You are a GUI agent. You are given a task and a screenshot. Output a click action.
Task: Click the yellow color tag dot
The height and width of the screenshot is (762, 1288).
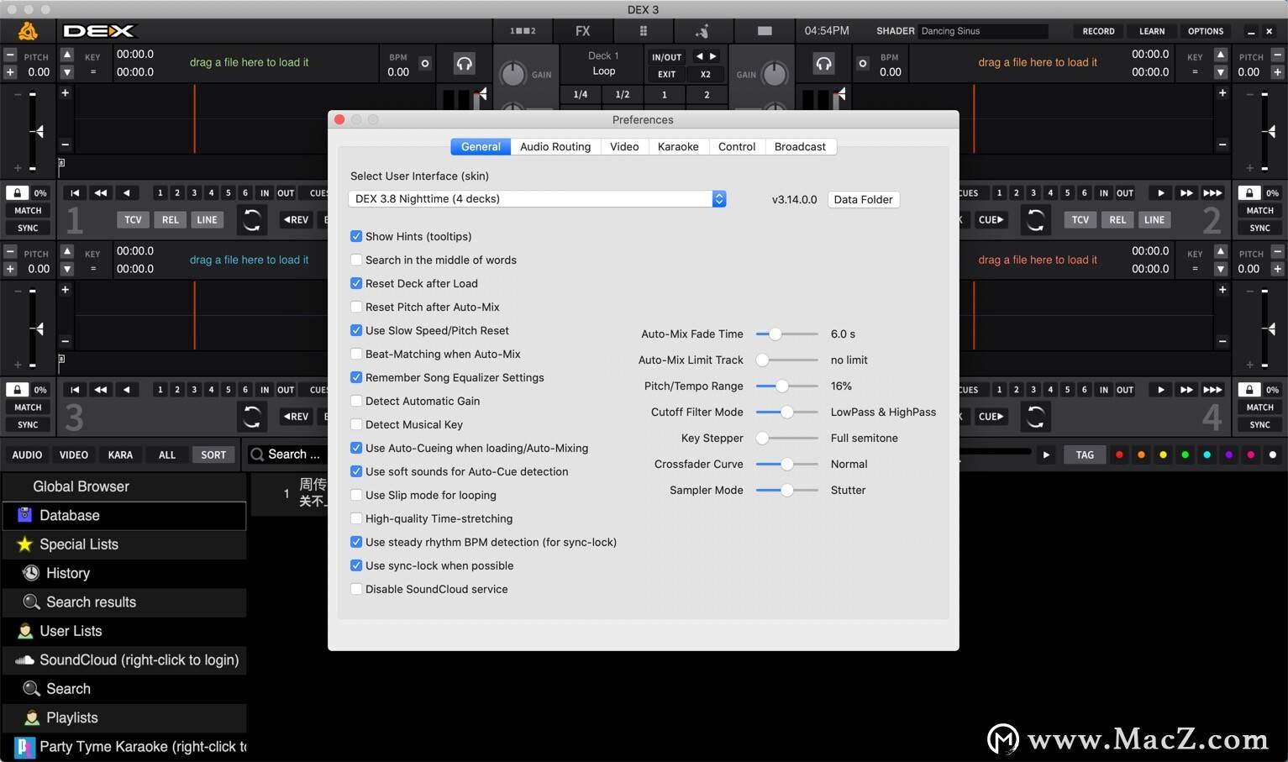click(1163, 455)
